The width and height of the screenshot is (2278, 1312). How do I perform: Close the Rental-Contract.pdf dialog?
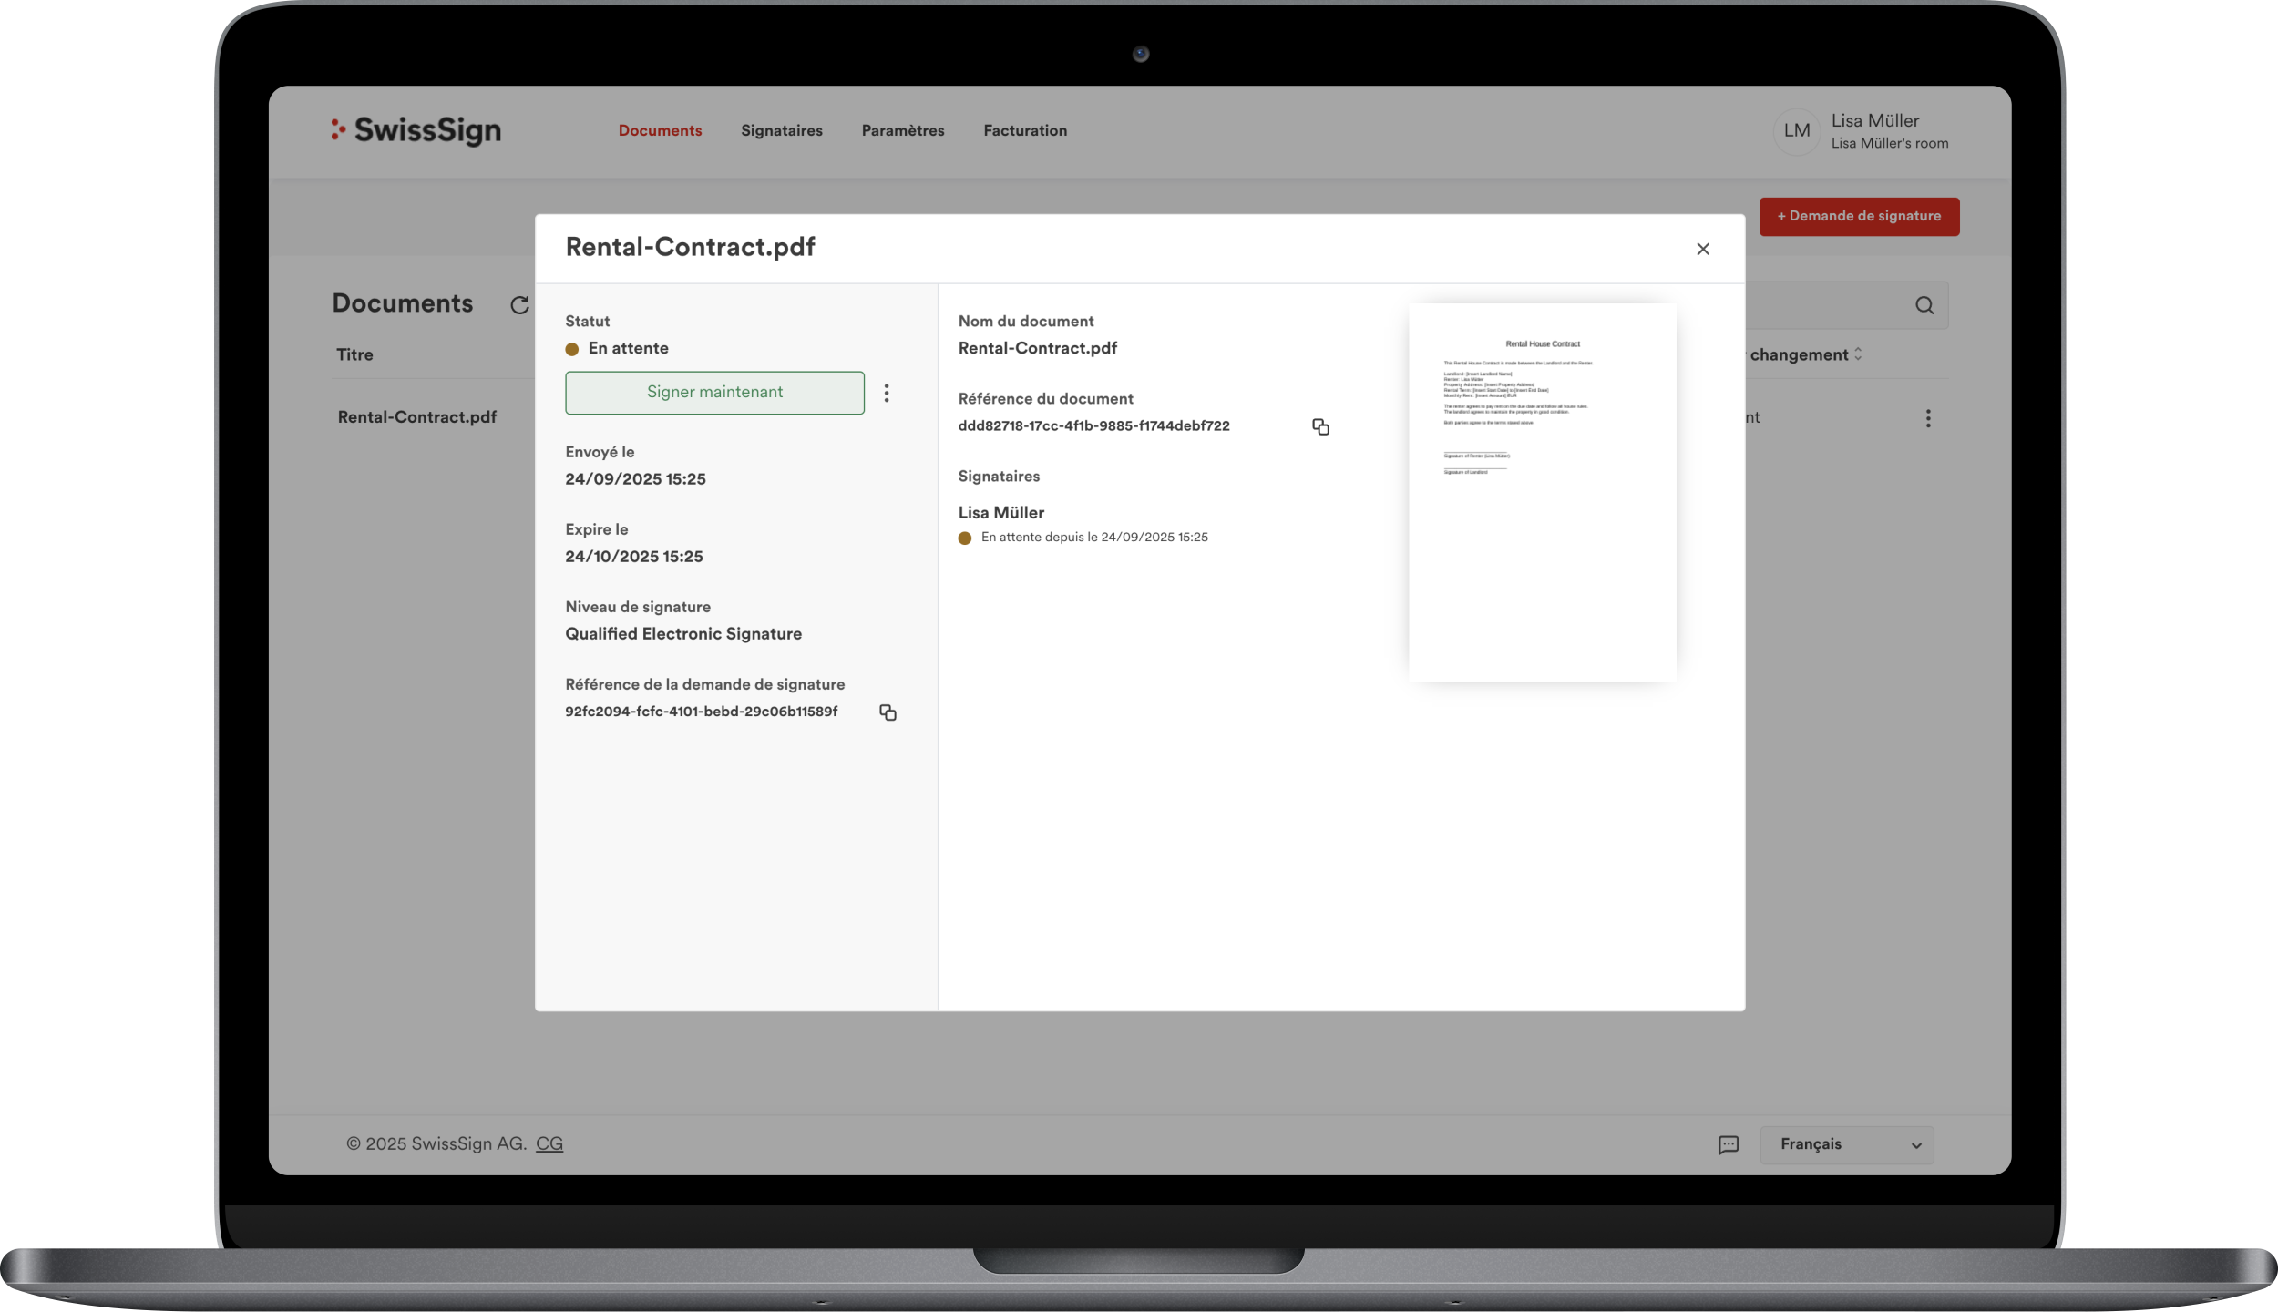tap(1703, 249)
